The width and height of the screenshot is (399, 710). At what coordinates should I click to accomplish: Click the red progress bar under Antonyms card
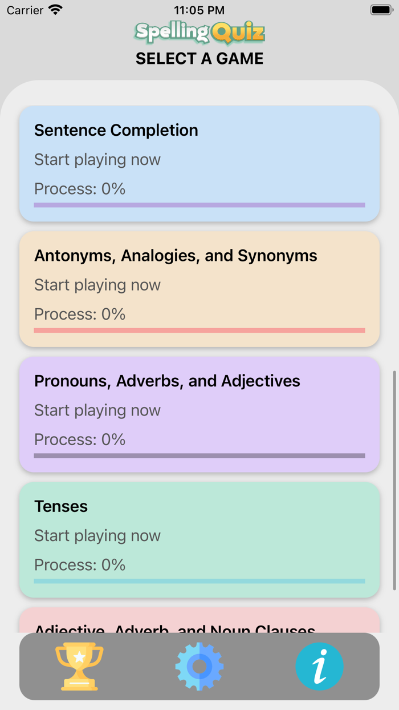point(199,330)
